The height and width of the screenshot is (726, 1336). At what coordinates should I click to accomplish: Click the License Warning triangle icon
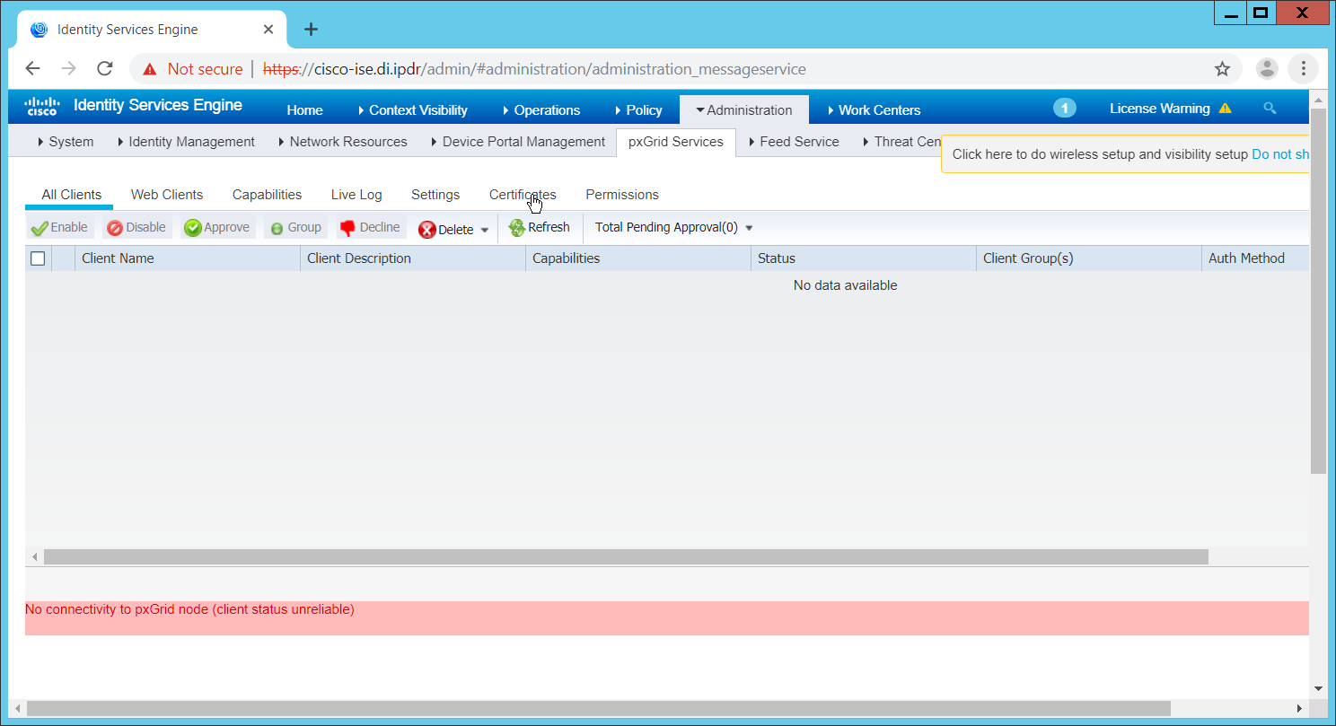click(x=1225, y=109)
